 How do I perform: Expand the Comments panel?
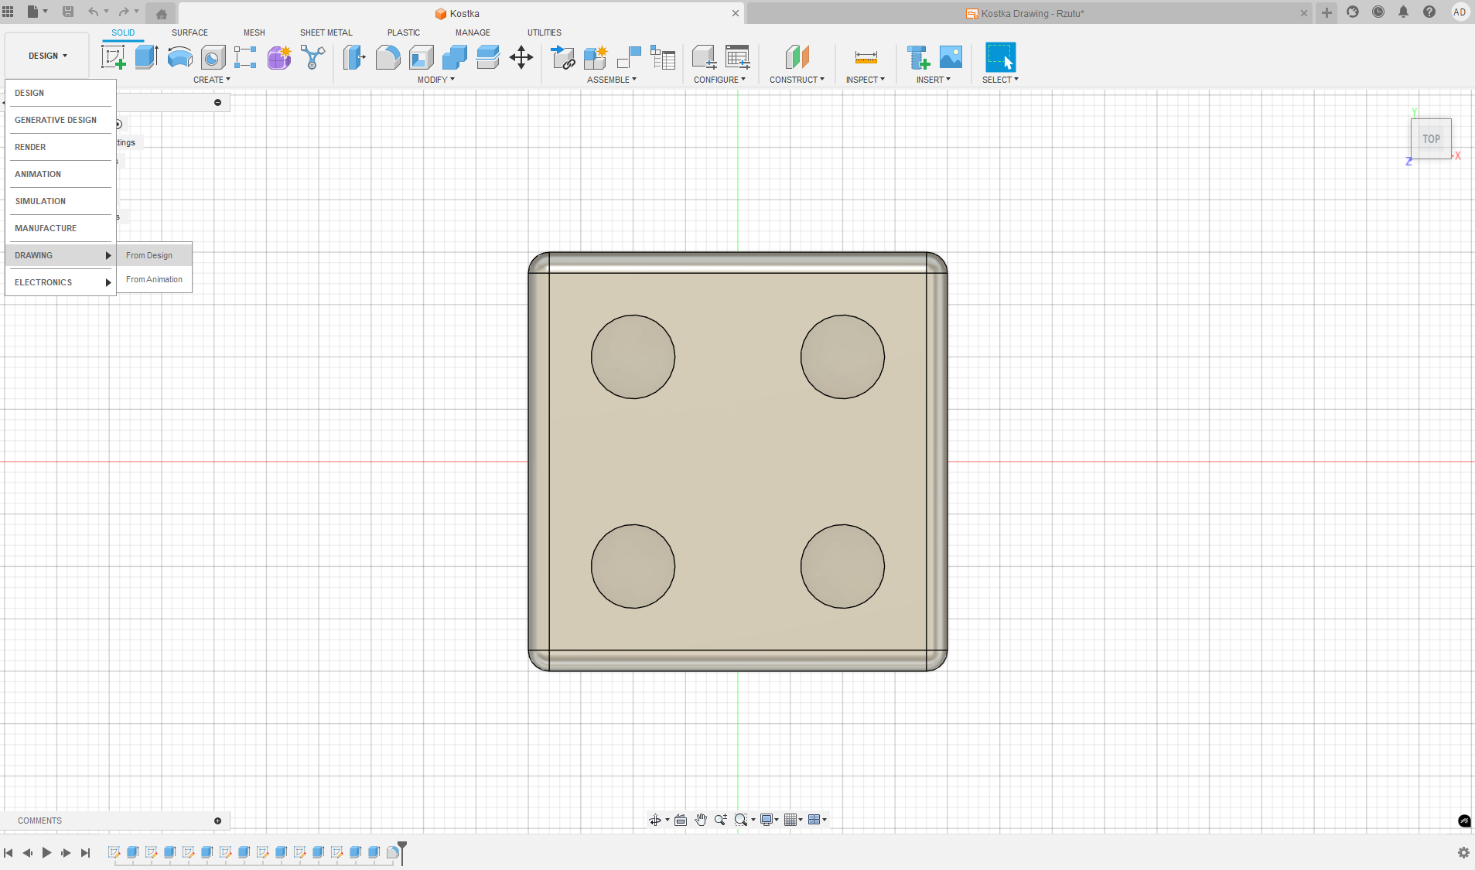click(217, 821)
